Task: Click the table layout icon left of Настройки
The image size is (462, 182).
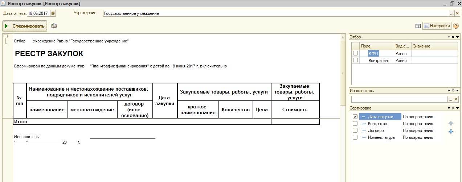Action: [418, 26]
